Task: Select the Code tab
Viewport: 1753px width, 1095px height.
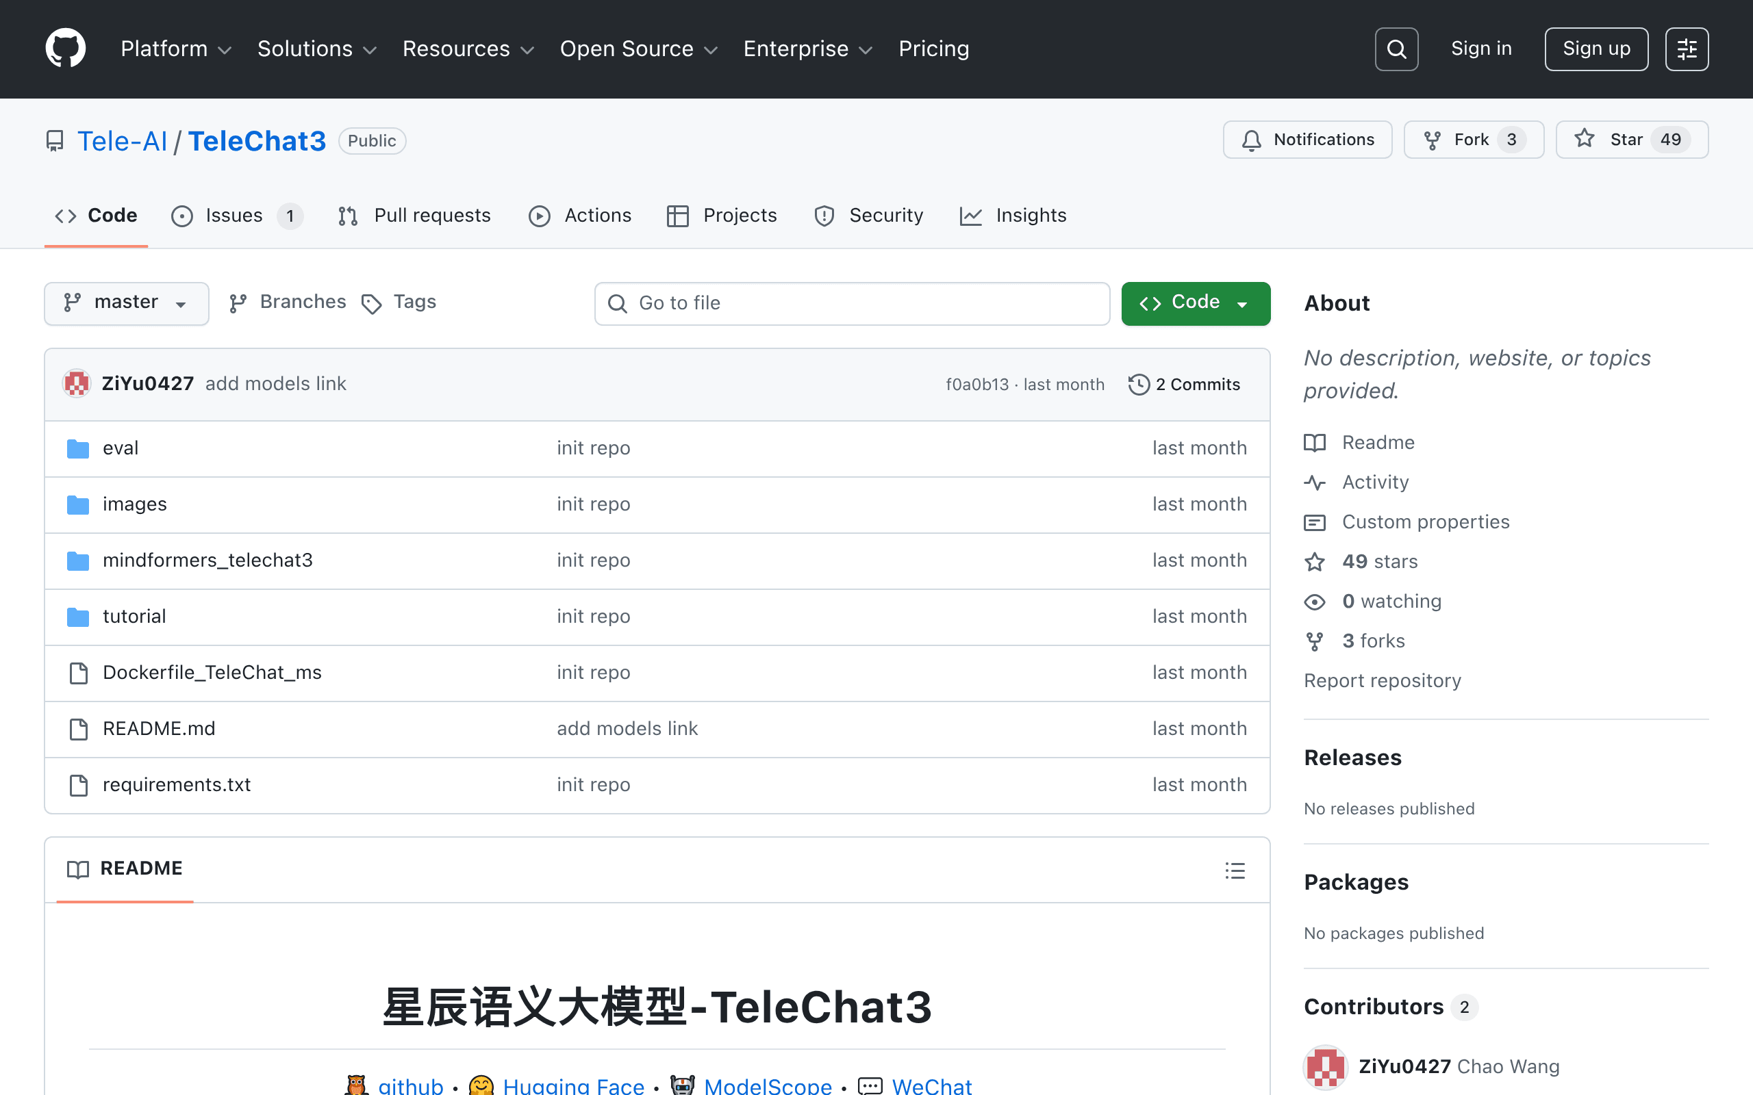Action: [x=97, y=216]
